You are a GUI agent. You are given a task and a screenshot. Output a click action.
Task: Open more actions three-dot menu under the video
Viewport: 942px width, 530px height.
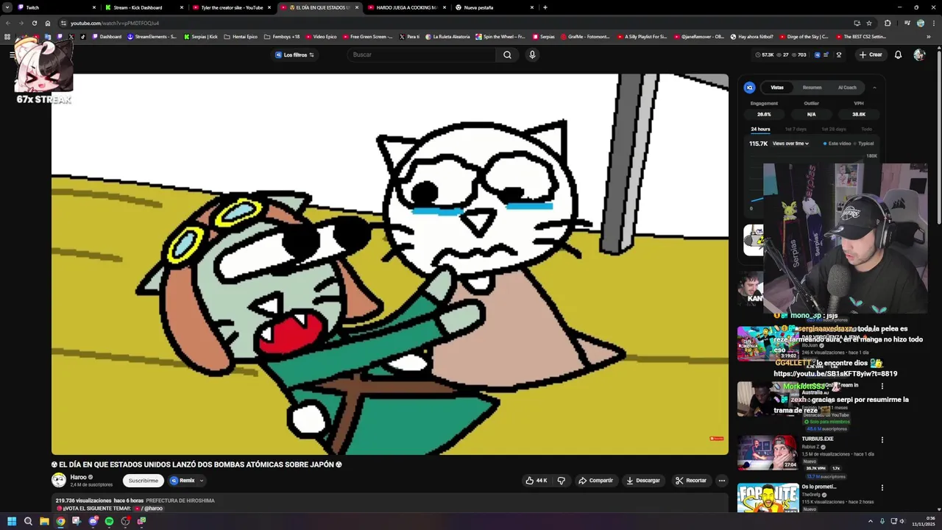tap(722, 481)
